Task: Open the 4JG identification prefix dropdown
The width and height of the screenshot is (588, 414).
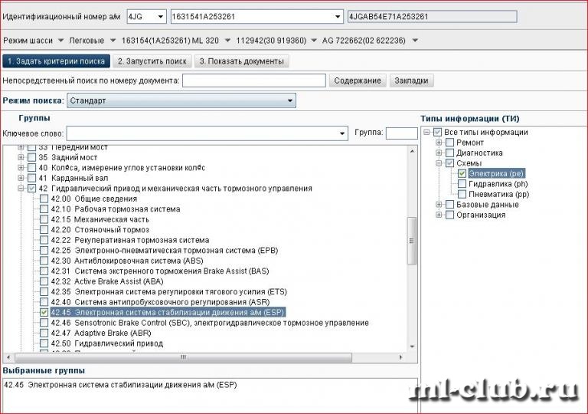Action: click(159, 17)
